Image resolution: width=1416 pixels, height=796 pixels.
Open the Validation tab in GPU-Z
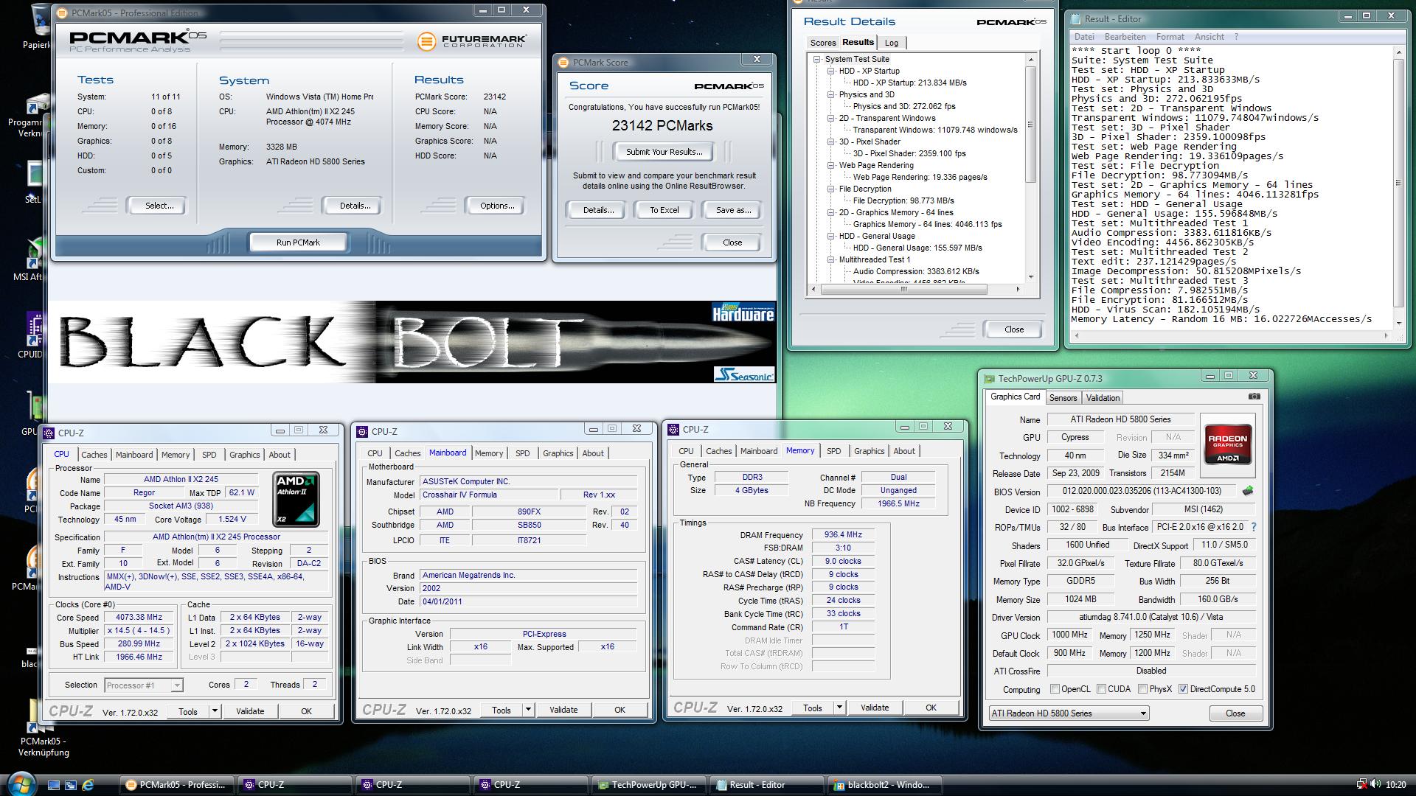(1103, 398)
